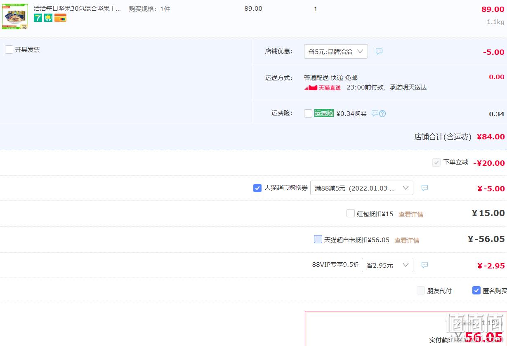
Task: Click the message icon beside 满88减5元 coupon
Action: pyautogui.click(x=424, y=188)
